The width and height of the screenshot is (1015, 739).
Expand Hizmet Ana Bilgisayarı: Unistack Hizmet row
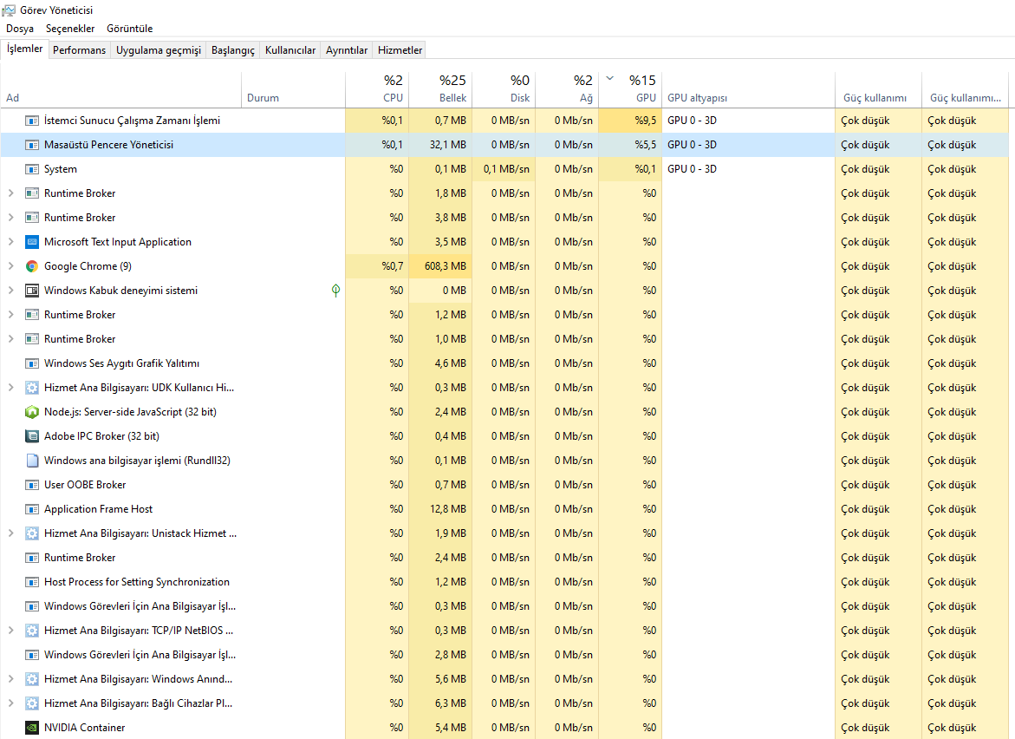coord(11,533)
